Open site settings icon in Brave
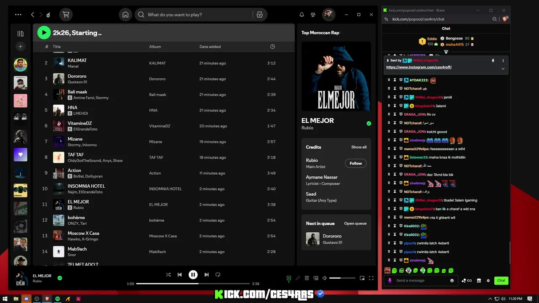The height and width of the screenshot is (303, 539). pyautogui.click(x=387, y=19)
